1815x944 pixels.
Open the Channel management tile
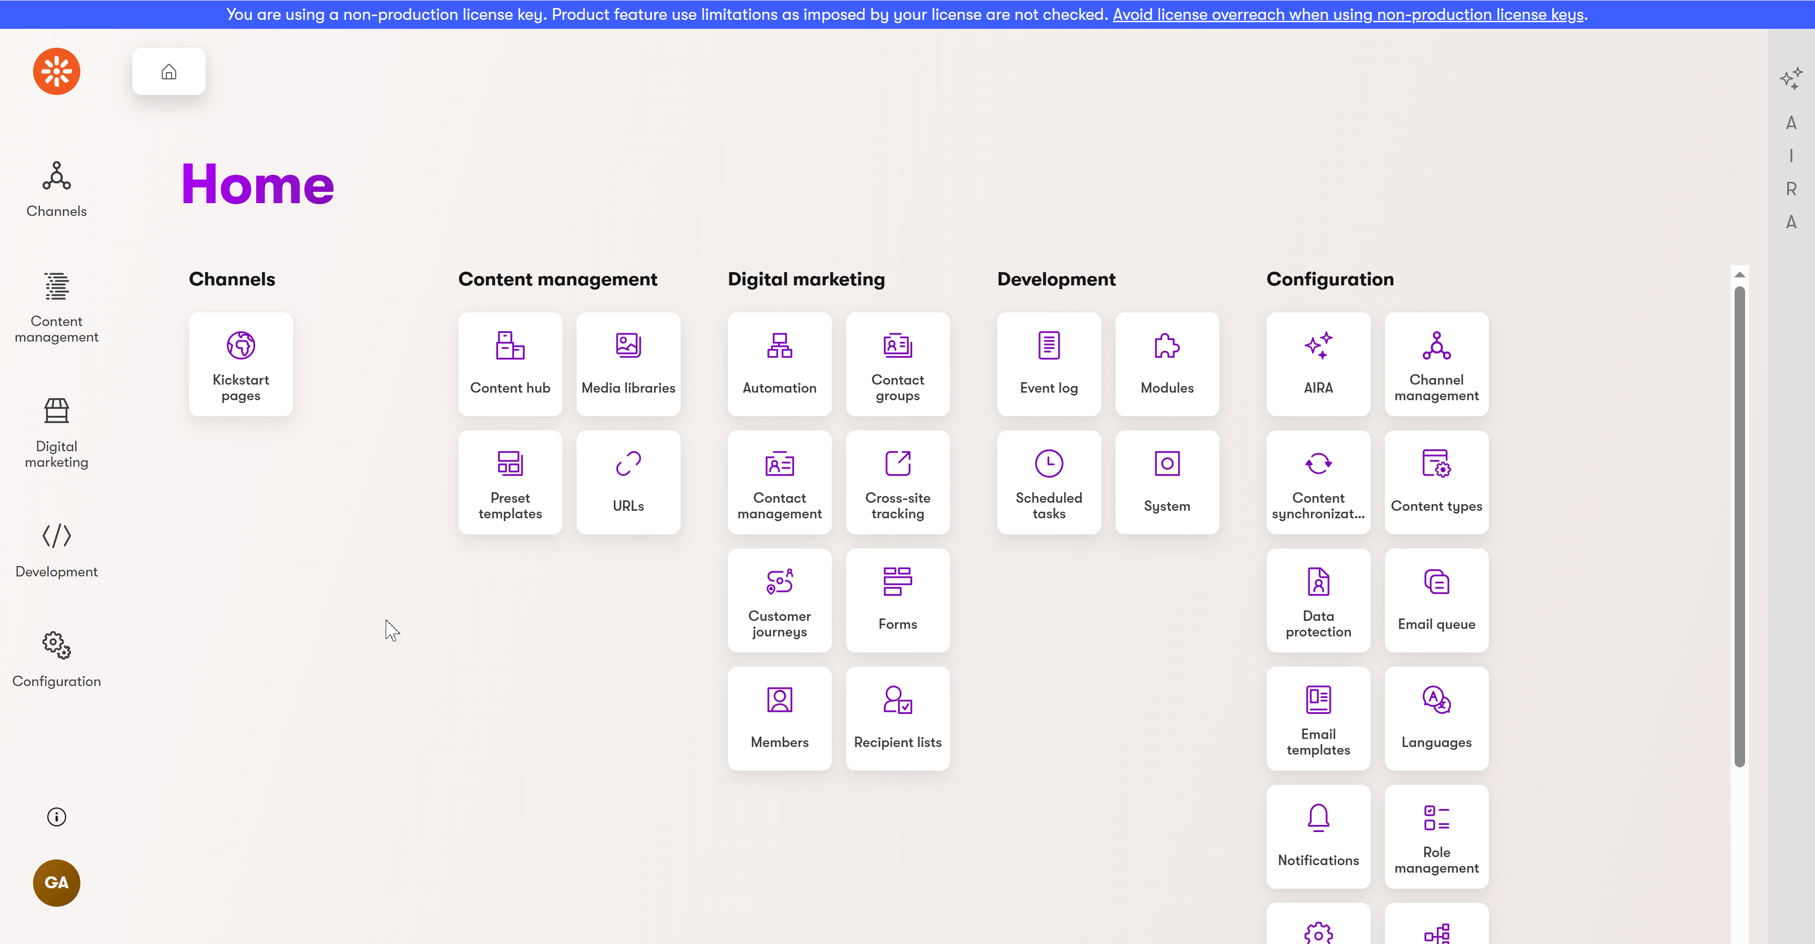1436,363
